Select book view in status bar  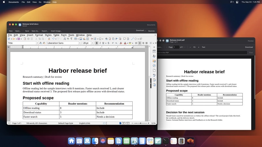click(128, 123)
